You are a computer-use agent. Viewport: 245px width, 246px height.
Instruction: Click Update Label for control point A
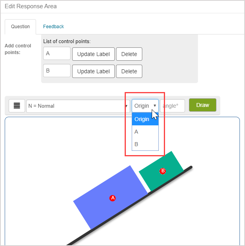pyautogui.click(x=93, y=54)
